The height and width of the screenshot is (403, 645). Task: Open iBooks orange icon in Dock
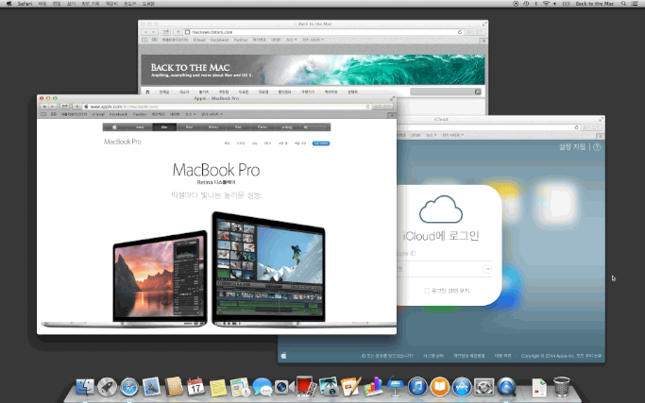[439, 387]
